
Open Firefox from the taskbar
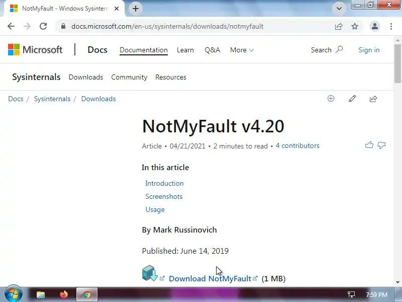tap(64, 294)
